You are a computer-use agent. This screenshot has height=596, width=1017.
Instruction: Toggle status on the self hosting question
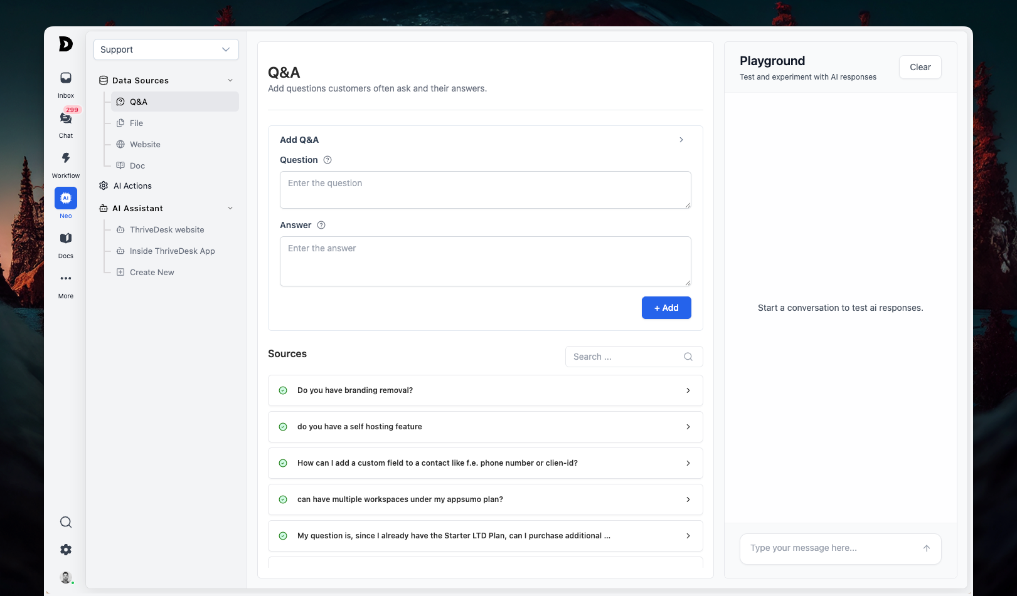(x=284, y=426)
